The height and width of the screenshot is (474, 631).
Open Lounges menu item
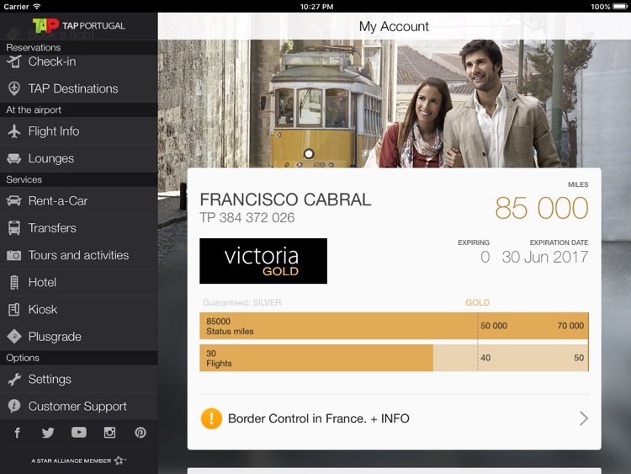point(79,158)
